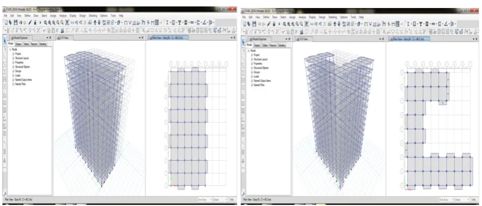Switch to Detailing tab in L-shaped building explorer
The image size is (482, 206).
click(282, 45)
